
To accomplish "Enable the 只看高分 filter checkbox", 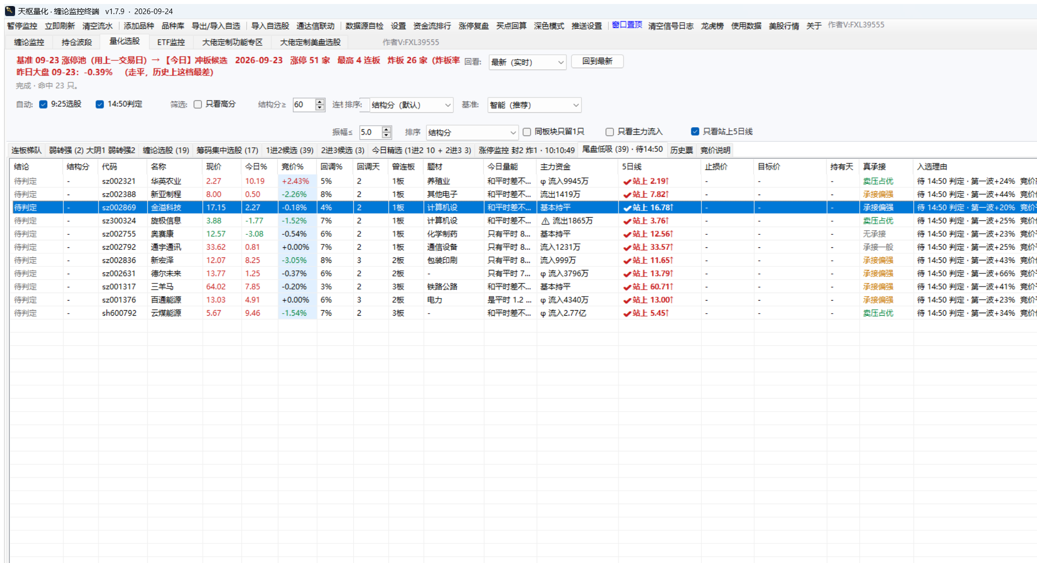I will [x=198, y=104].
